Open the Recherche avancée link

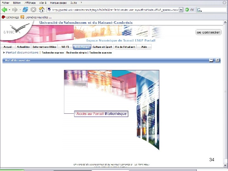coord(100,53)
